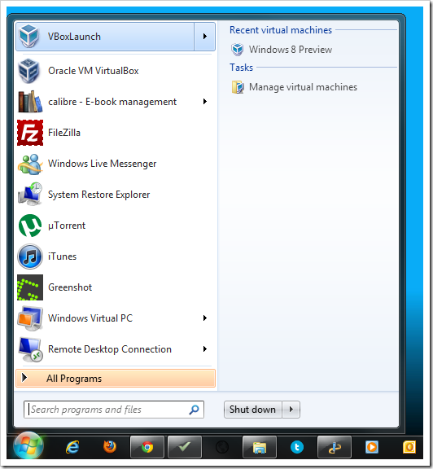
Task: Open Windows Live Messenger
Action: (x=116, y=164)
